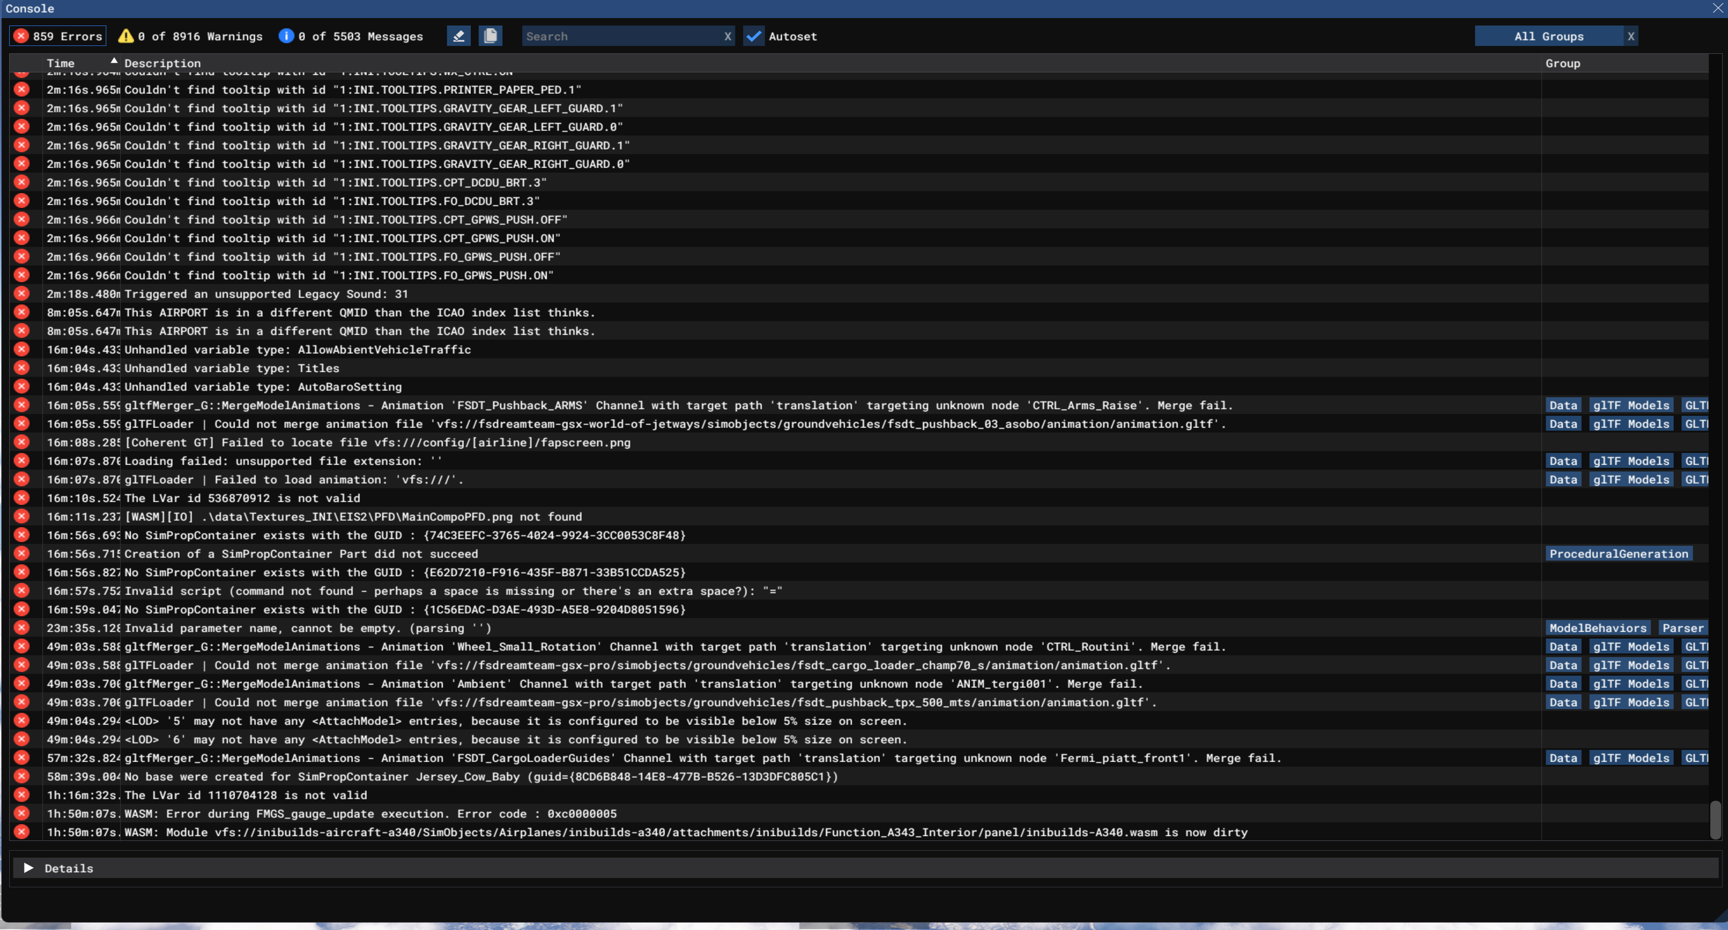Toggle the Warnings filter

[x=190, y=36]
